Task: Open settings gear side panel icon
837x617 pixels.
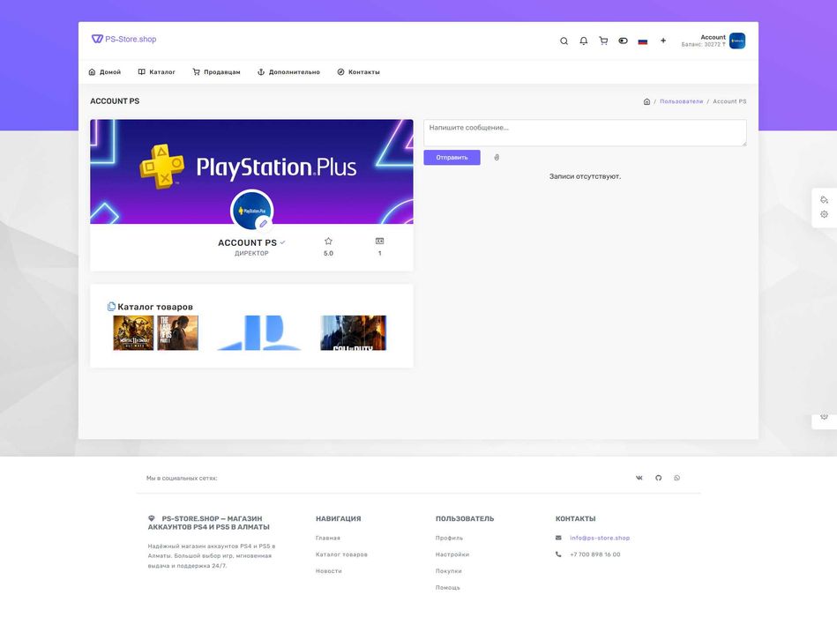Action: coord(824,214)
